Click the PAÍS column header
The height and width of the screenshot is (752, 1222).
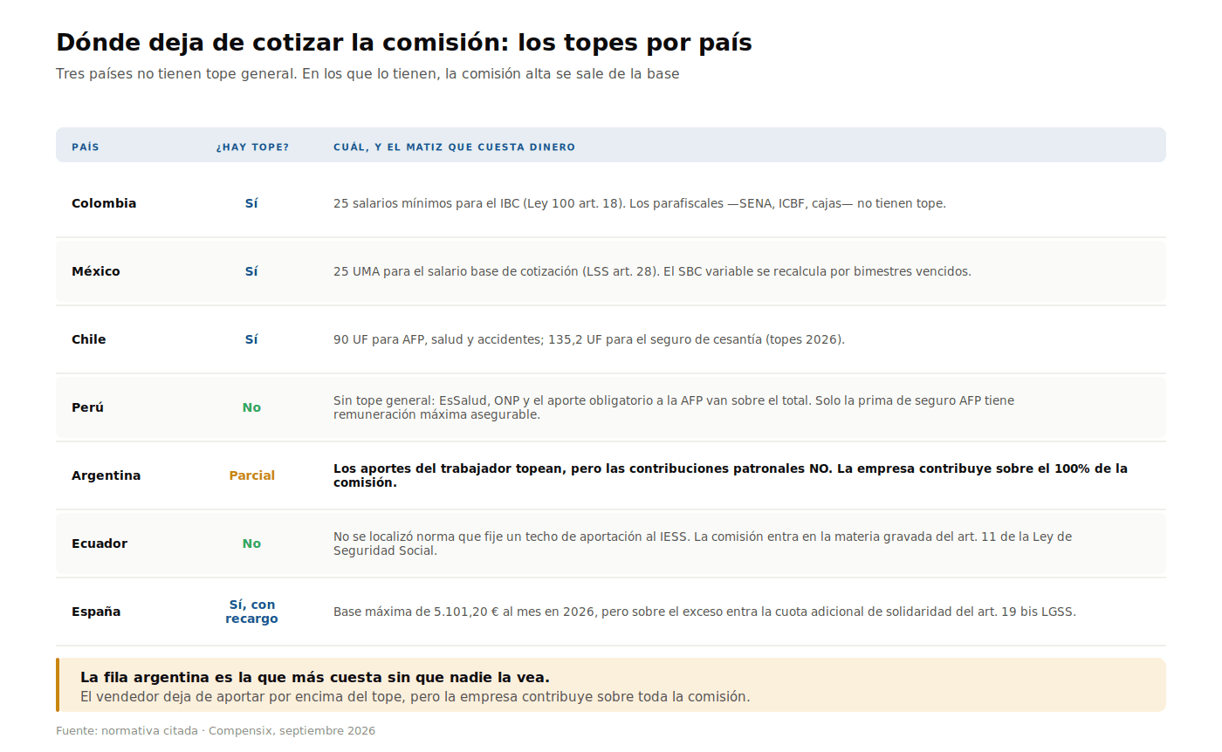tap(86, 147)
